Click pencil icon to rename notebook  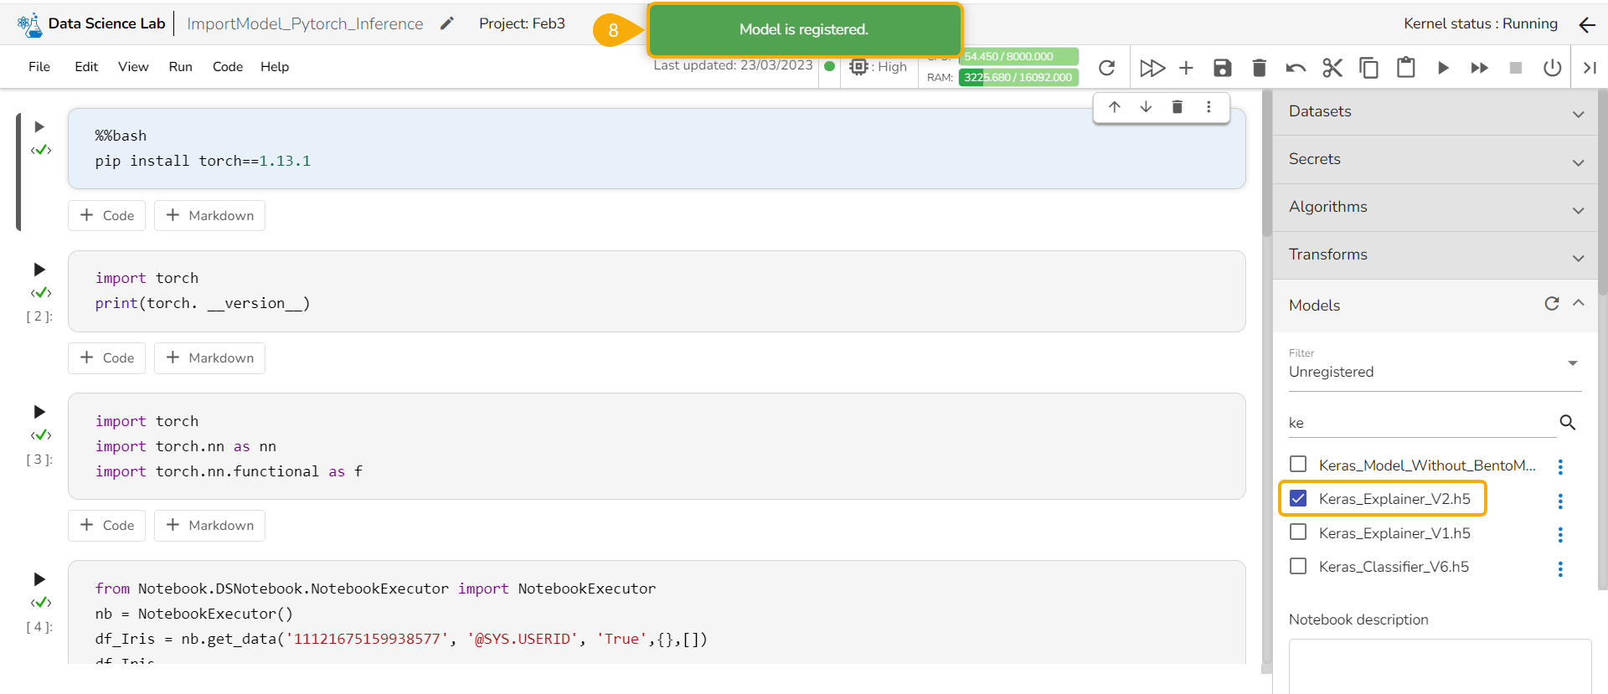(x=447, y=23)
